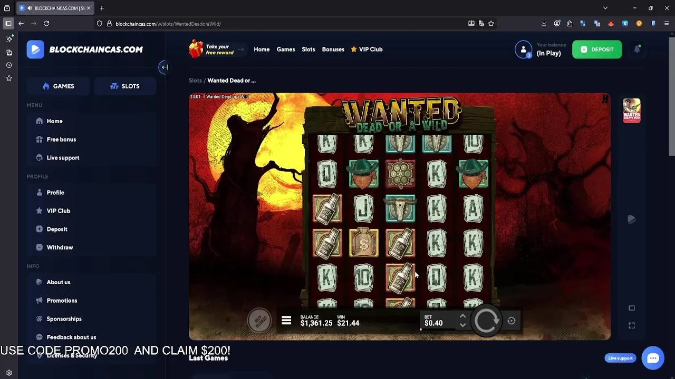Click the translate page icon in address bar
Screen dimensions: 675x379
tap(481, 24)
